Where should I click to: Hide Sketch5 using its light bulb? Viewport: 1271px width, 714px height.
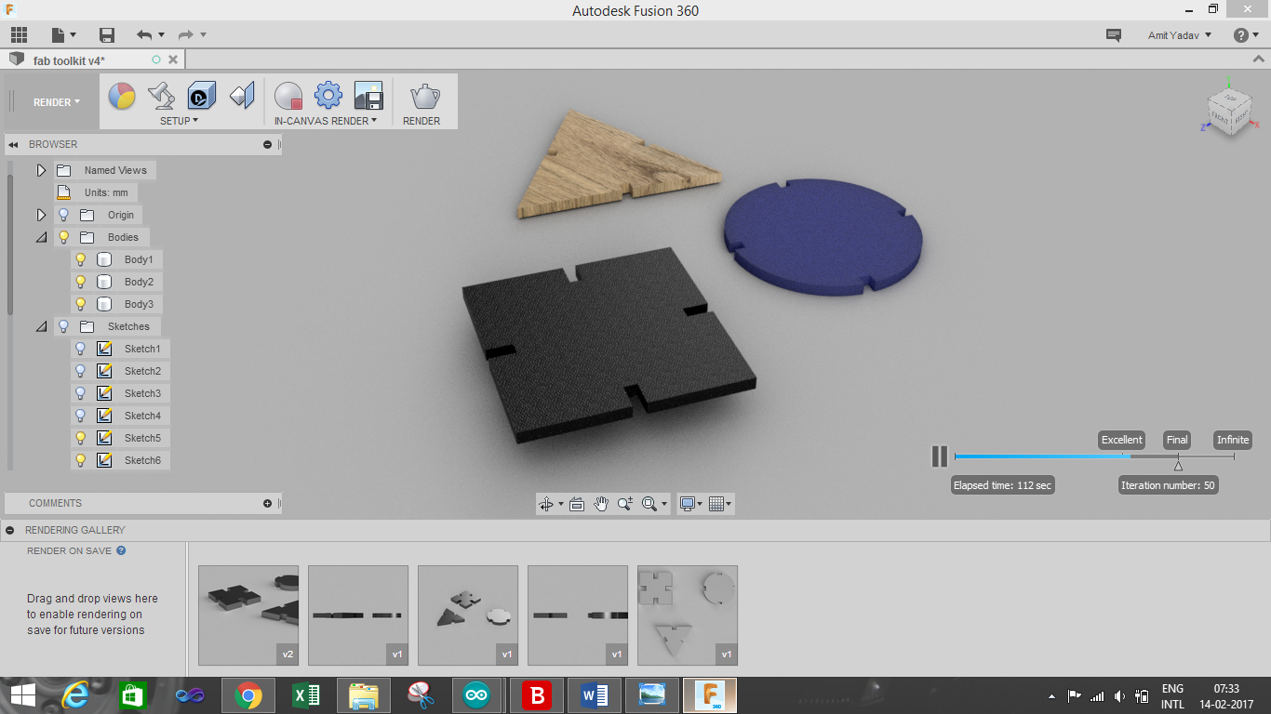[x=80, y=438]
